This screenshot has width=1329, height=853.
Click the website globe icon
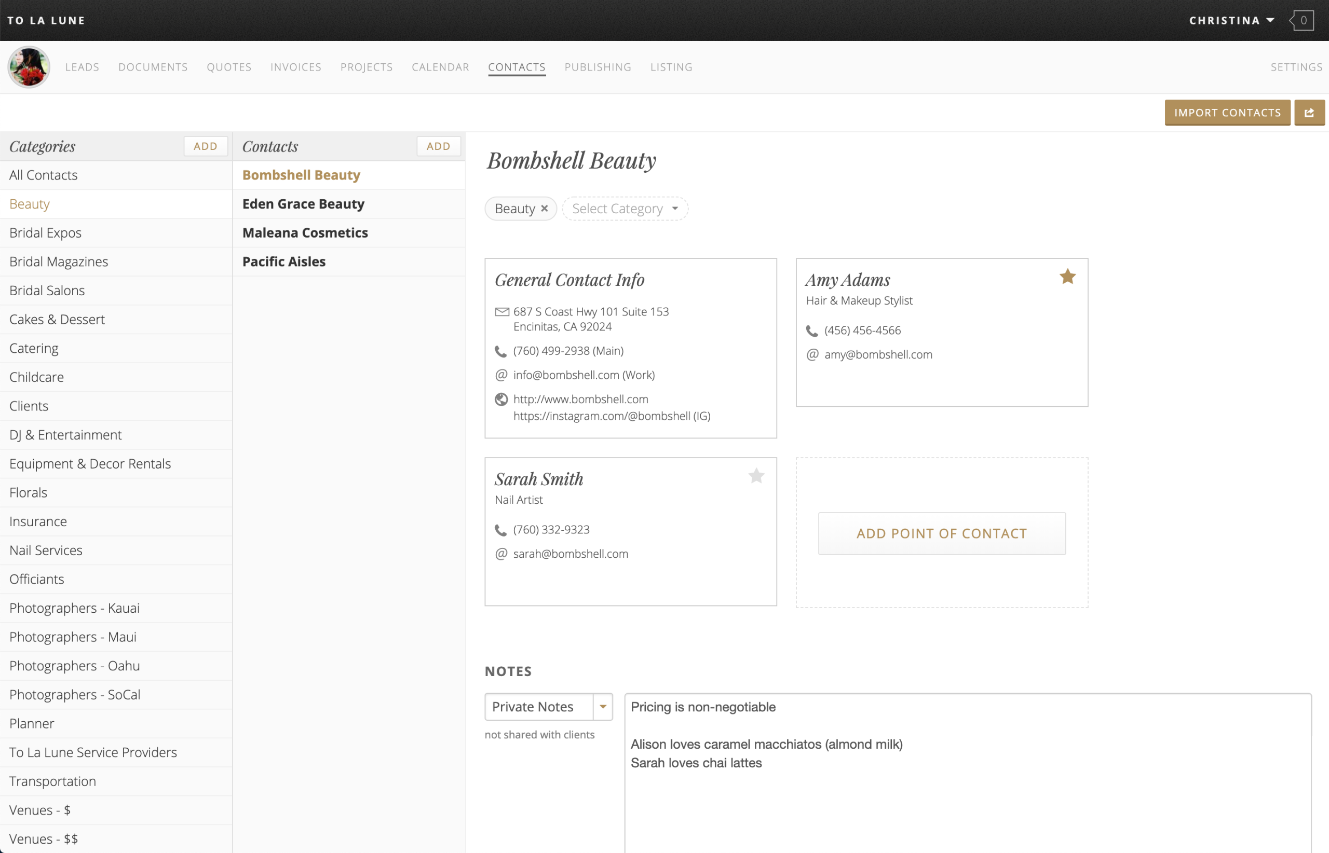coord(501,400)
